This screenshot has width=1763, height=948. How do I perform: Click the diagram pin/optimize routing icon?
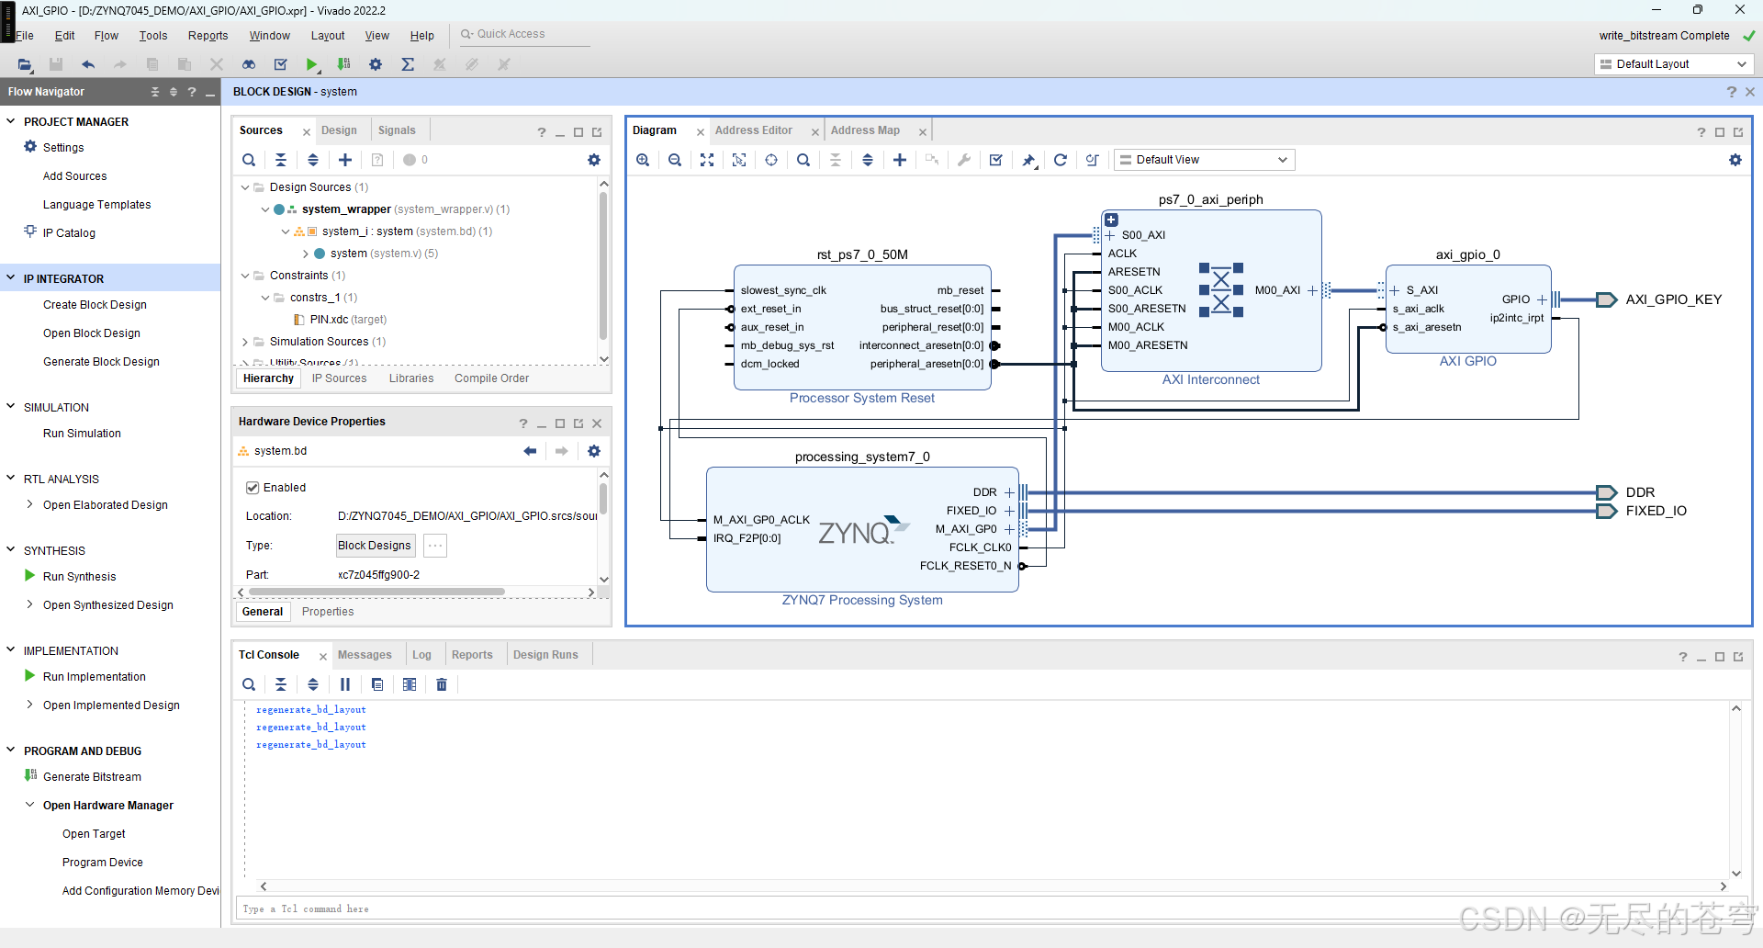pyautogui.click(x=1028, y=160)
